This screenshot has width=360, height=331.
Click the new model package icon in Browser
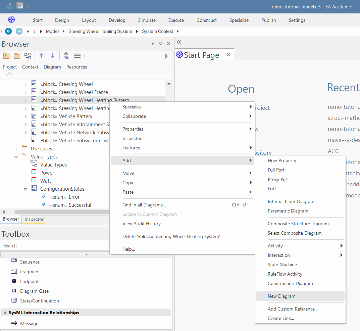6,56
